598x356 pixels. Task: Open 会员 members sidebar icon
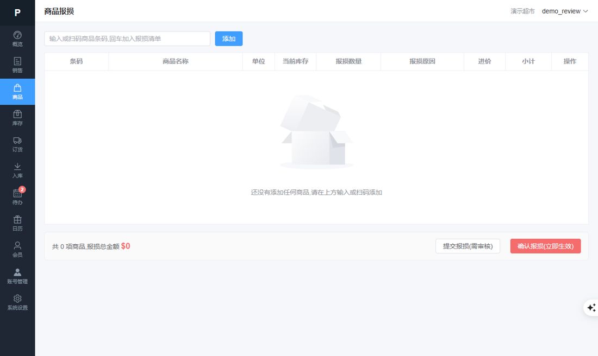click(x=17, y=250)
